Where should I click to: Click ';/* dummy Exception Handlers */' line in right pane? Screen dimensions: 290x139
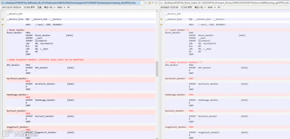point(183,63)
